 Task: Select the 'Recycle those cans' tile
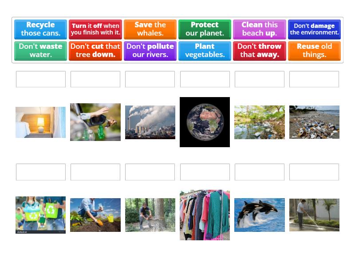[40, 29]
